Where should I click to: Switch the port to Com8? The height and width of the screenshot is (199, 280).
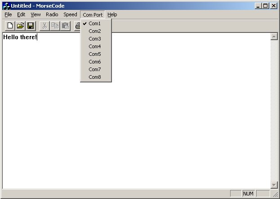[x=96, y=77]
